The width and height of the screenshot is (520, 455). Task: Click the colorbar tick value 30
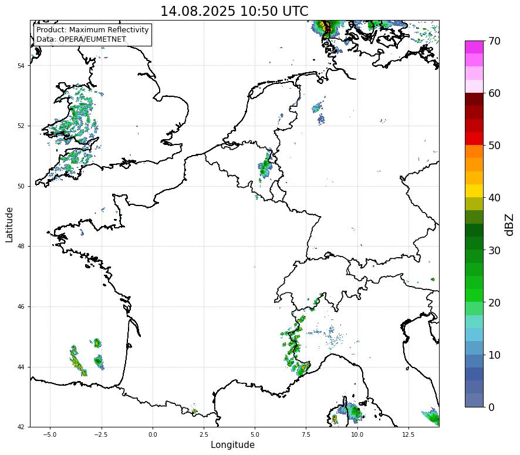pyautogui.click(x=494, y=250)
